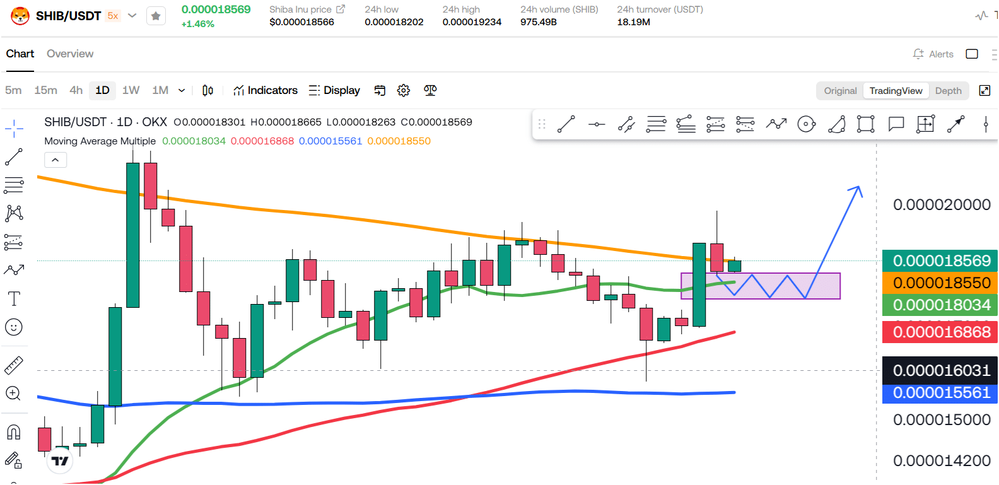Open the Fibonacci horizontal lines tool in sidebar
This screenshot has width=999, height=485.
coord(14,185)
